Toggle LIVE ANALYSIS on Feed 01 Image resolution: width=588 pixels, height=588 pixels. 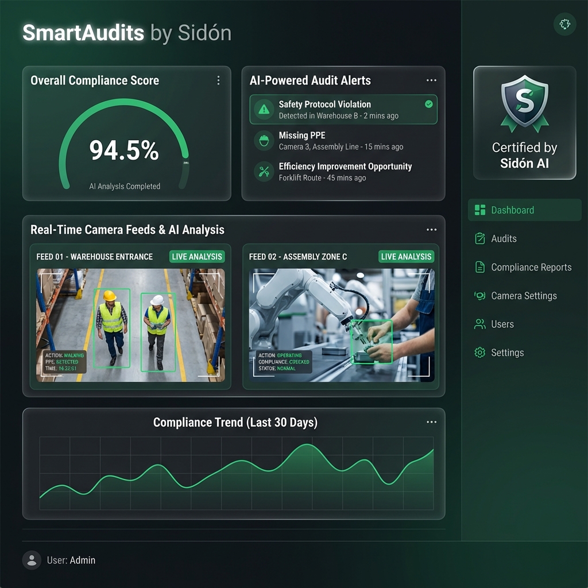(197, 257)
